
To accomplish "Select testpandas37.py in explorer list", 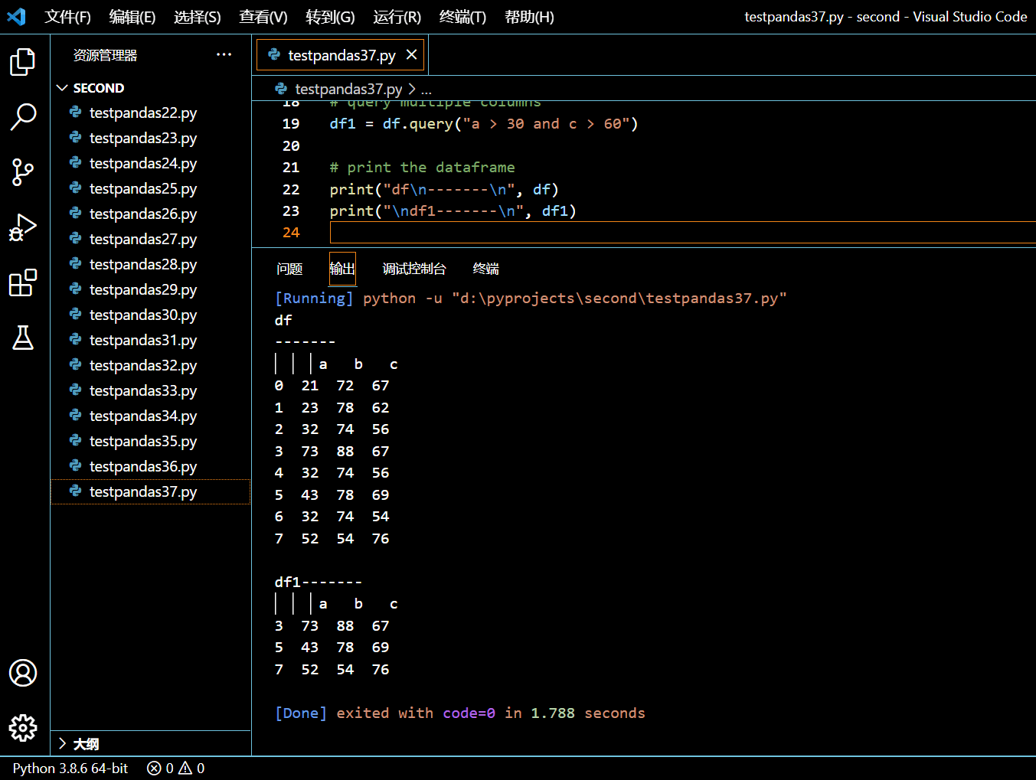I will pos(151,491).
